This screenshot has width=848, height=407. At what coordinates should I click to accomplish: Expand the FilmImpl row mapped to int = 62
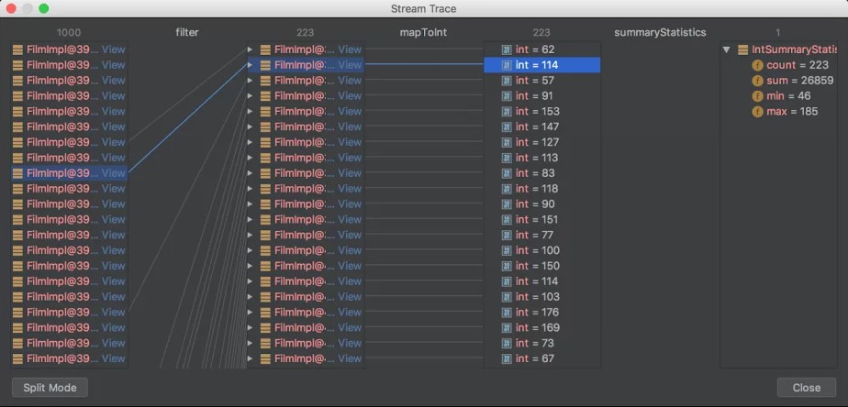click(250, 49)
